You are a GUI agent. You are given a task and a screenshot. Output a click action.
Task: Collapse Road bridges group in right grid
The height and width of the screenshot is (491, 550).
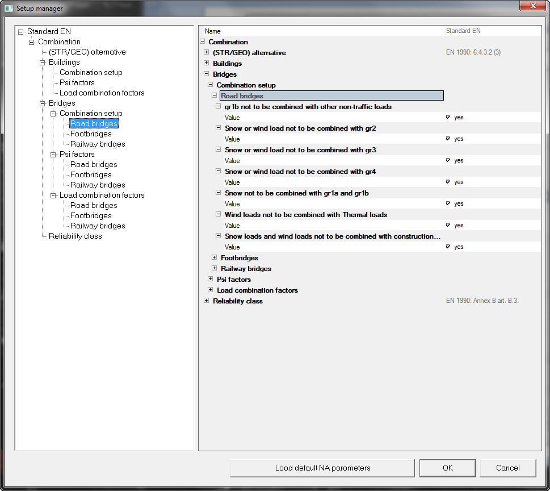click(214, 95)
